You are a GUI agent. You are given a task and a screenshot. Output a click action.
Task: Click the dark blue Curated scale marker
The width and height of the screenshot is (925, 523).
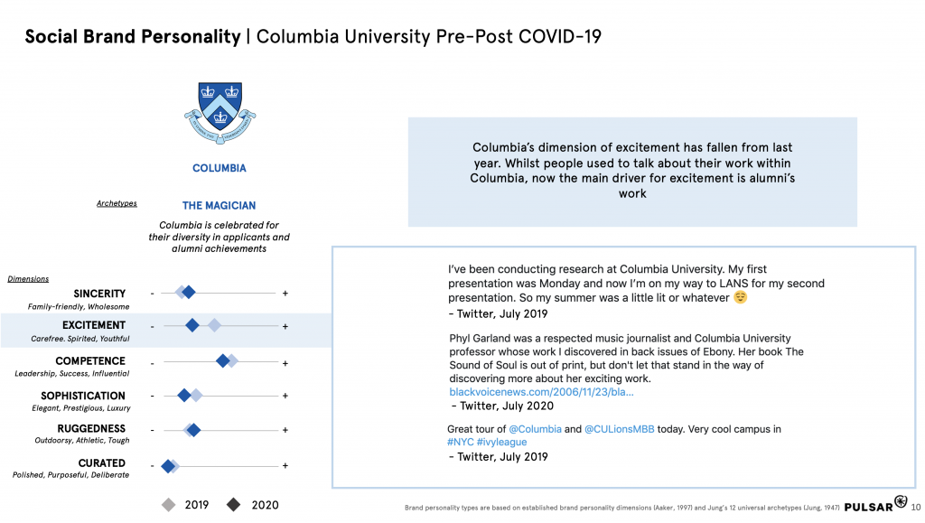[167, 466]
